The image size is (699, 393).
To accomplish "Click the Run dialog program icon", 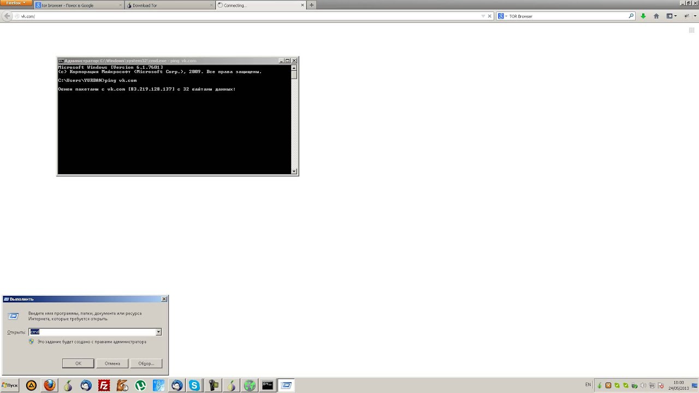I will pyautogui.click(x=14, y=315).
